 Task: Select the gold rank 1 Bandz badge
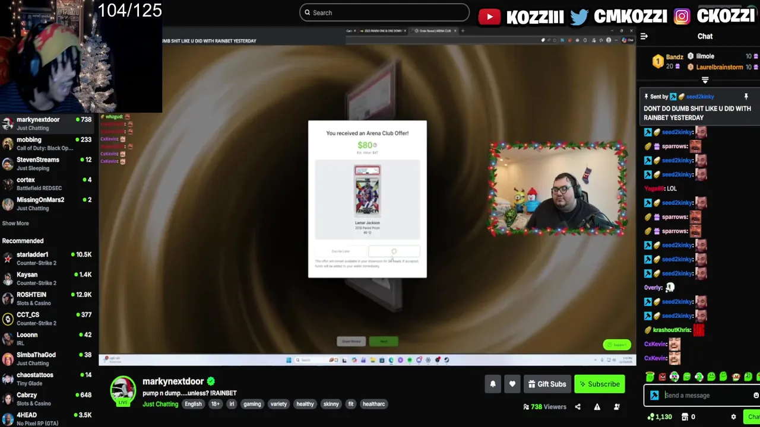click(x=658, y=61)
